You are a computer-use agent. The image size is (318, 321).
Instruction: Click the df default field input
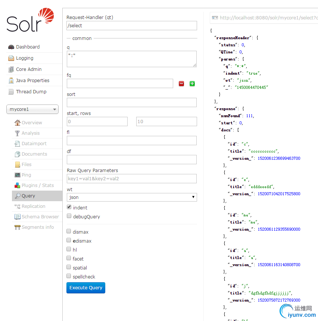tap(132, 160)
